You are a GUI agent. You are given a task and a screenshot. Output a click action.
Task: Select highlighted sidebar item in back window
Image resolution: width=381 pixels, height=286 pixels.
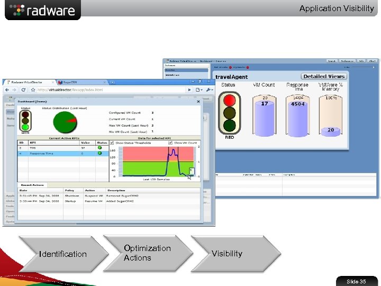tap(186, 70)
